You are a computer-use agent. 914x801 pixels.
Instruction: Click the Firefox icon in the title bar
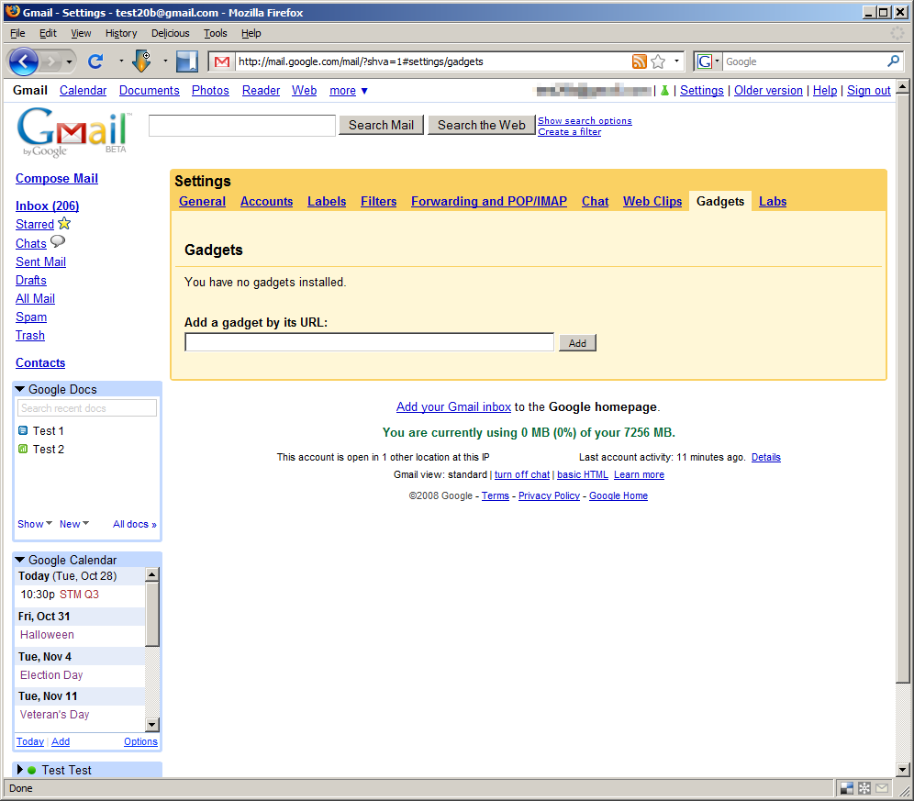point(13,12)
